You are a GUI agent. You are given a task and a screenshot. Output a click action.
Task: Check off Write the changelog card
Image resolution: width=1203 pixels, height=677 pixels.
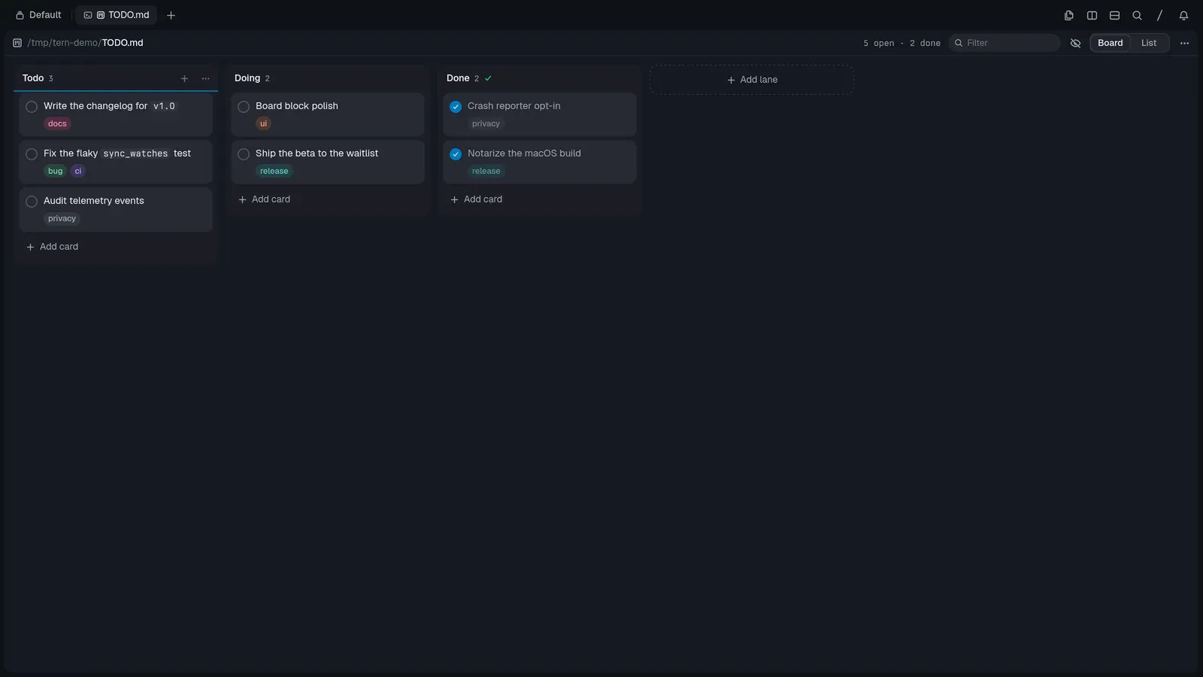tap(32, 107)
